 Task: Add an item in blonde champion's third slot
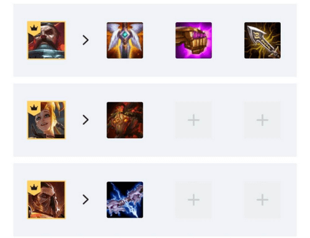click(x=262, y=120)
